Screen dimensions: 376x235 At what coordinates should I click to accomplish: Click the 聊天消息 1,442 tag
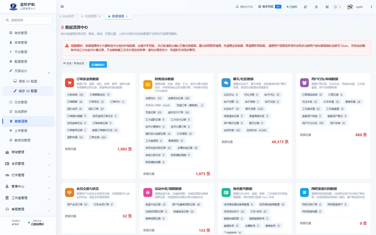255,109
